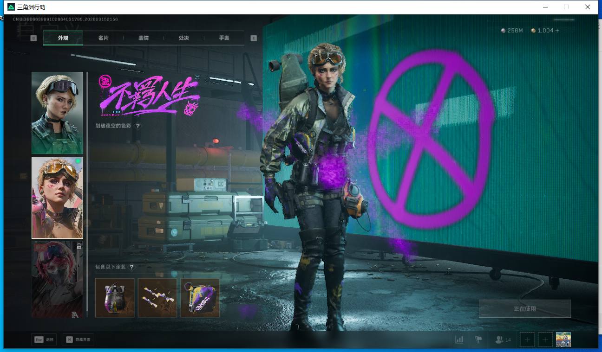Screen dimensions: 602x352
Task: Click the help icon beside 包含以下涂装
Action: (x=131, y=267)
